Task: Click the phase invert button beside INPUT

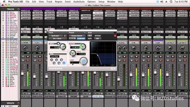Action: (x=58, y=43)
